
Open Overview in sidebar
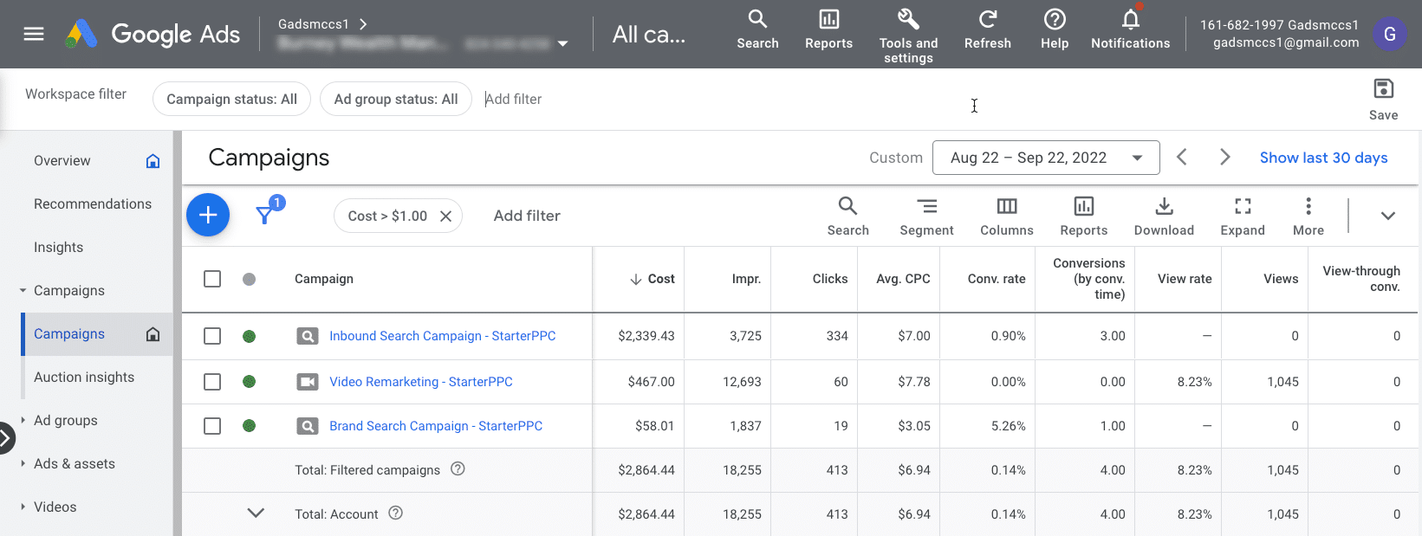pos(62,160)
